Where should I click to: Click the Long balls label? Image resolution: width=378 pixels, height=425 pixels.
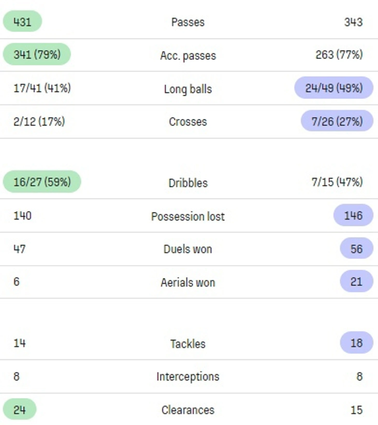pos(188,89)
